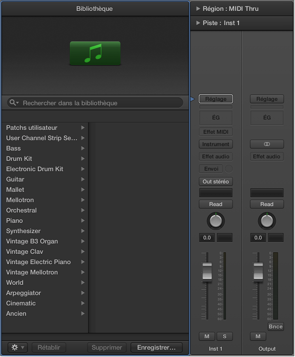Click the Output channel name label
This screenshot has height=357, width=295.
(267, 349)
